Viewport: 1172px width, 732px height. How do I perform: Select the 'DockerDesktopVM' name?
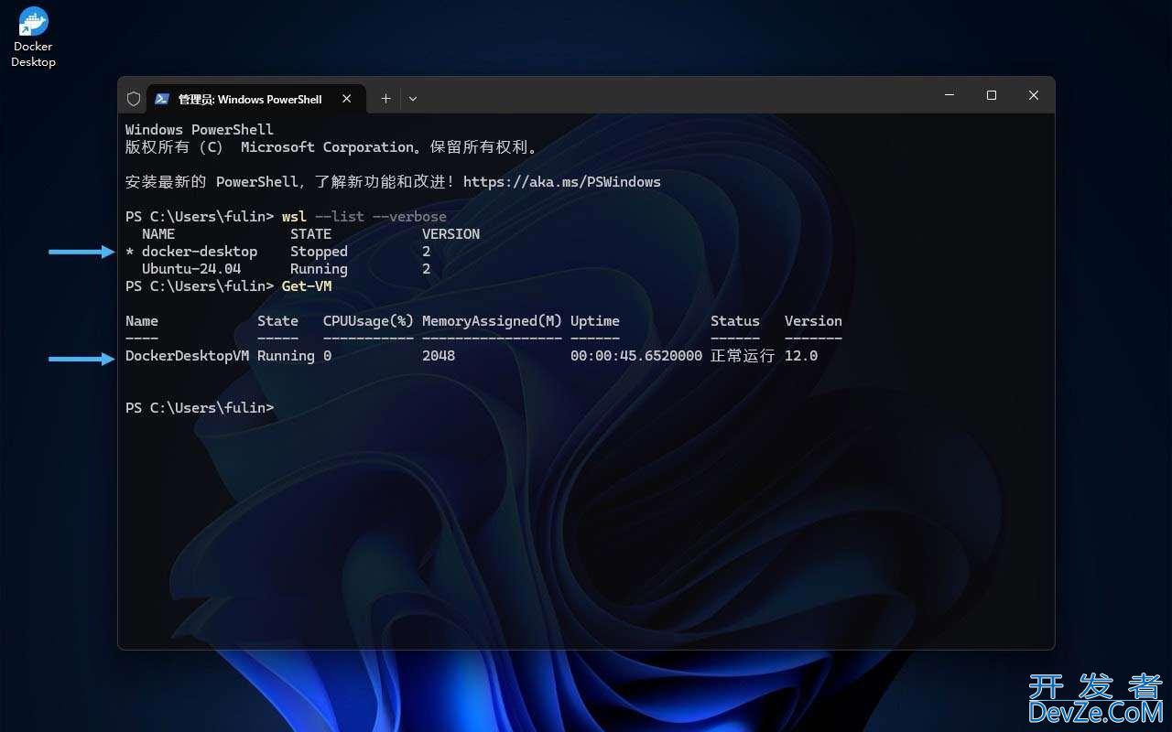187,356
